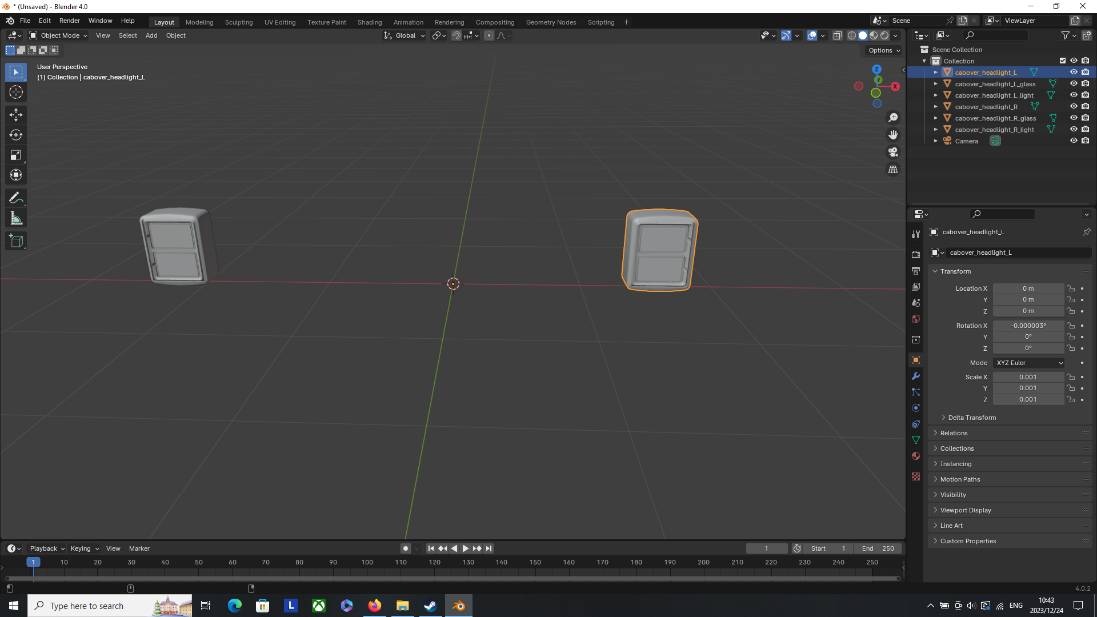Image resolution: width=1097 pixels, height=617 pixels.
Task: Activate the Annotate pencil tool
Action: click(x=16, y=198)
